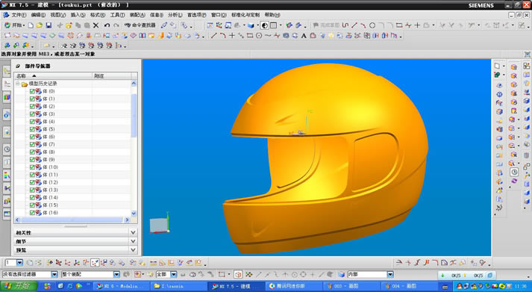532x292 pixels.
Task: Open the 全部 dropdown in selection bar
Action: point(174,274)
